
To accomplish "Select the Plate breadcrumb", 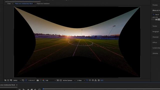I will click(x=9, y=3).
